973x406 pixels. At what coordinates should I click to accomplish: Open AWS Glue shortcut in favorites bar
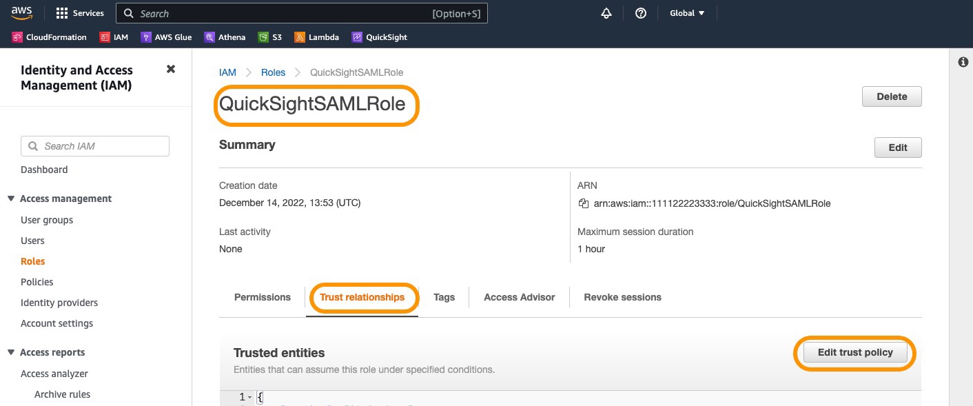coord(166,37)
